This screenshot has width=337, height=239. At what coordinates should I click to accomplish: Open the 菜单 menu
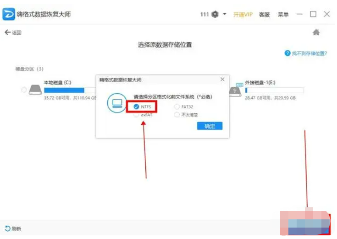[x=283, y=15]
